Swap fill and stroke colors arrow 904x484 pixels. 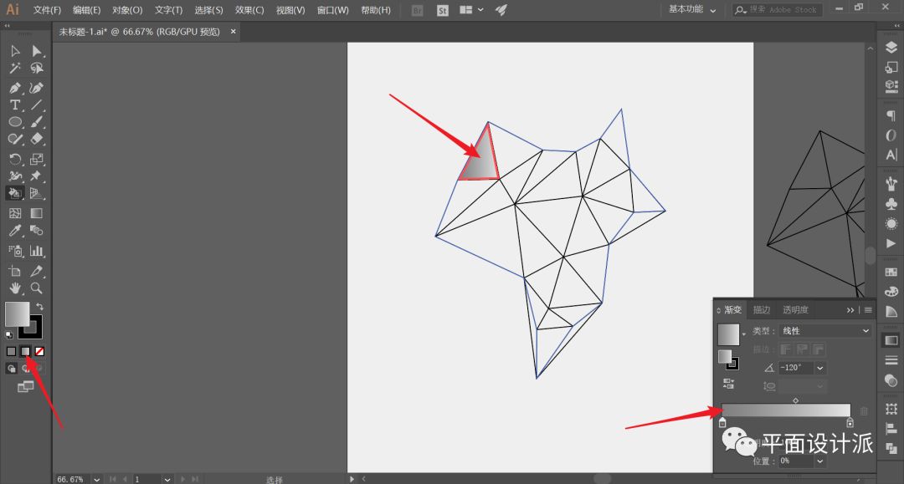tap(39, 307)
